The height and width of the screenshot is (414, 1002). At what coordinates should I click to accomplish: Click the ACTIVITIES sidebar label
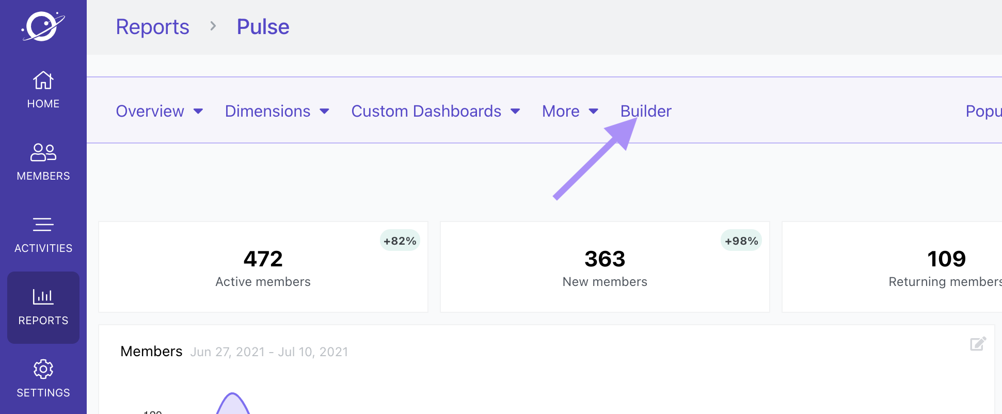[43, 248]
